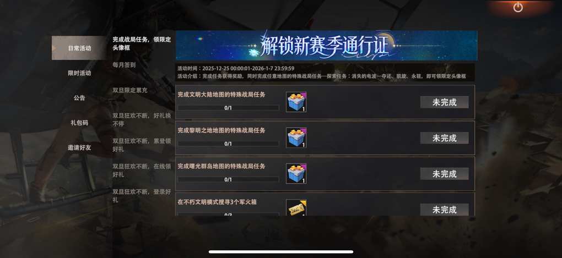Viewport: 562px width, 258px height.
Task: Switch to the 限时活动 tab
Action: (79, 73)
